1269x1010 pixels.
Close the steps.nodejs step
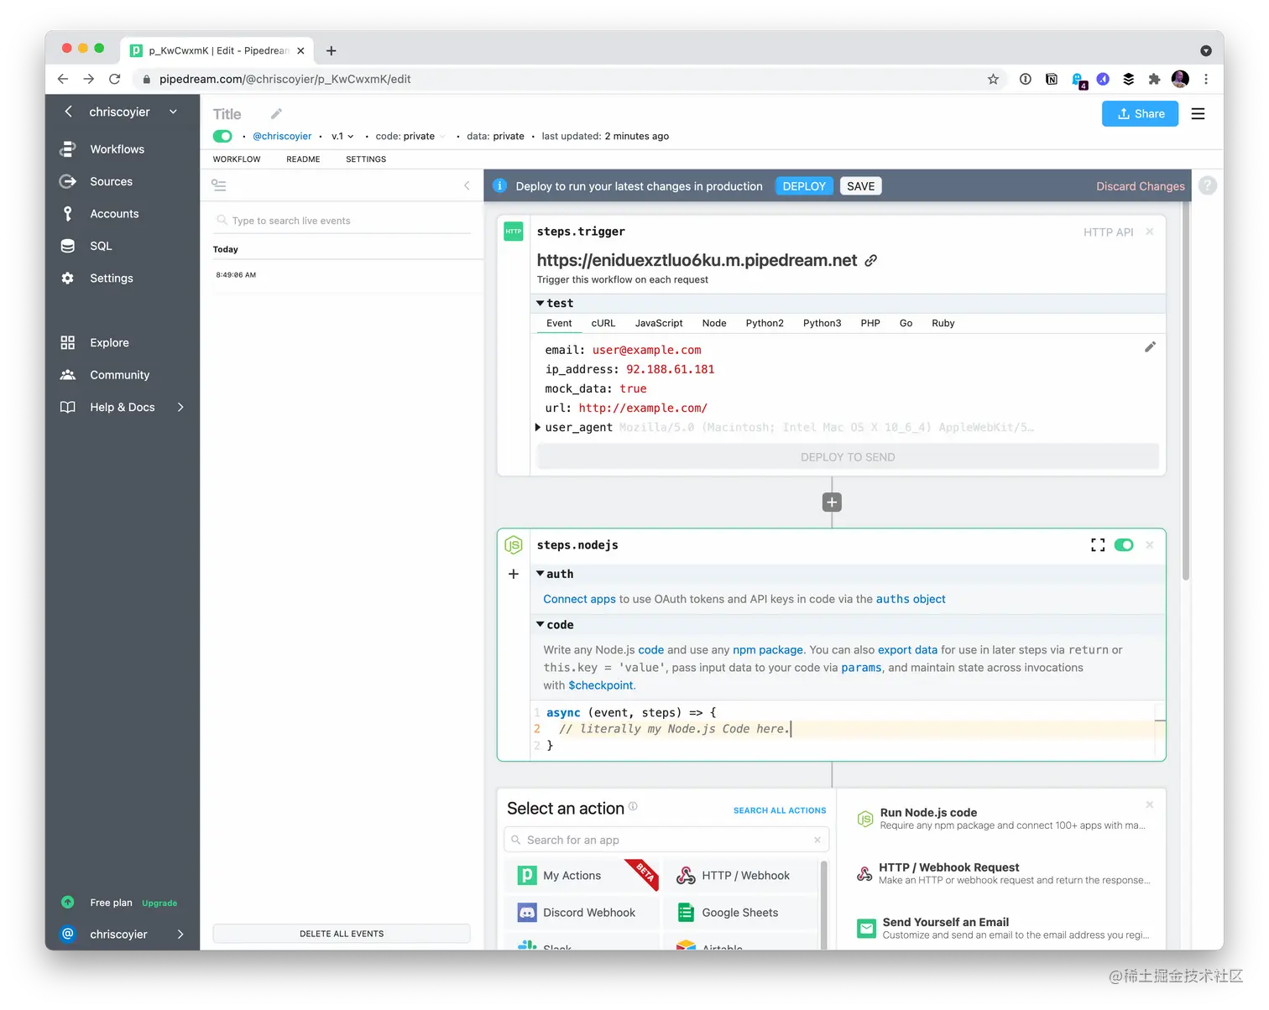click(1150, 545)
